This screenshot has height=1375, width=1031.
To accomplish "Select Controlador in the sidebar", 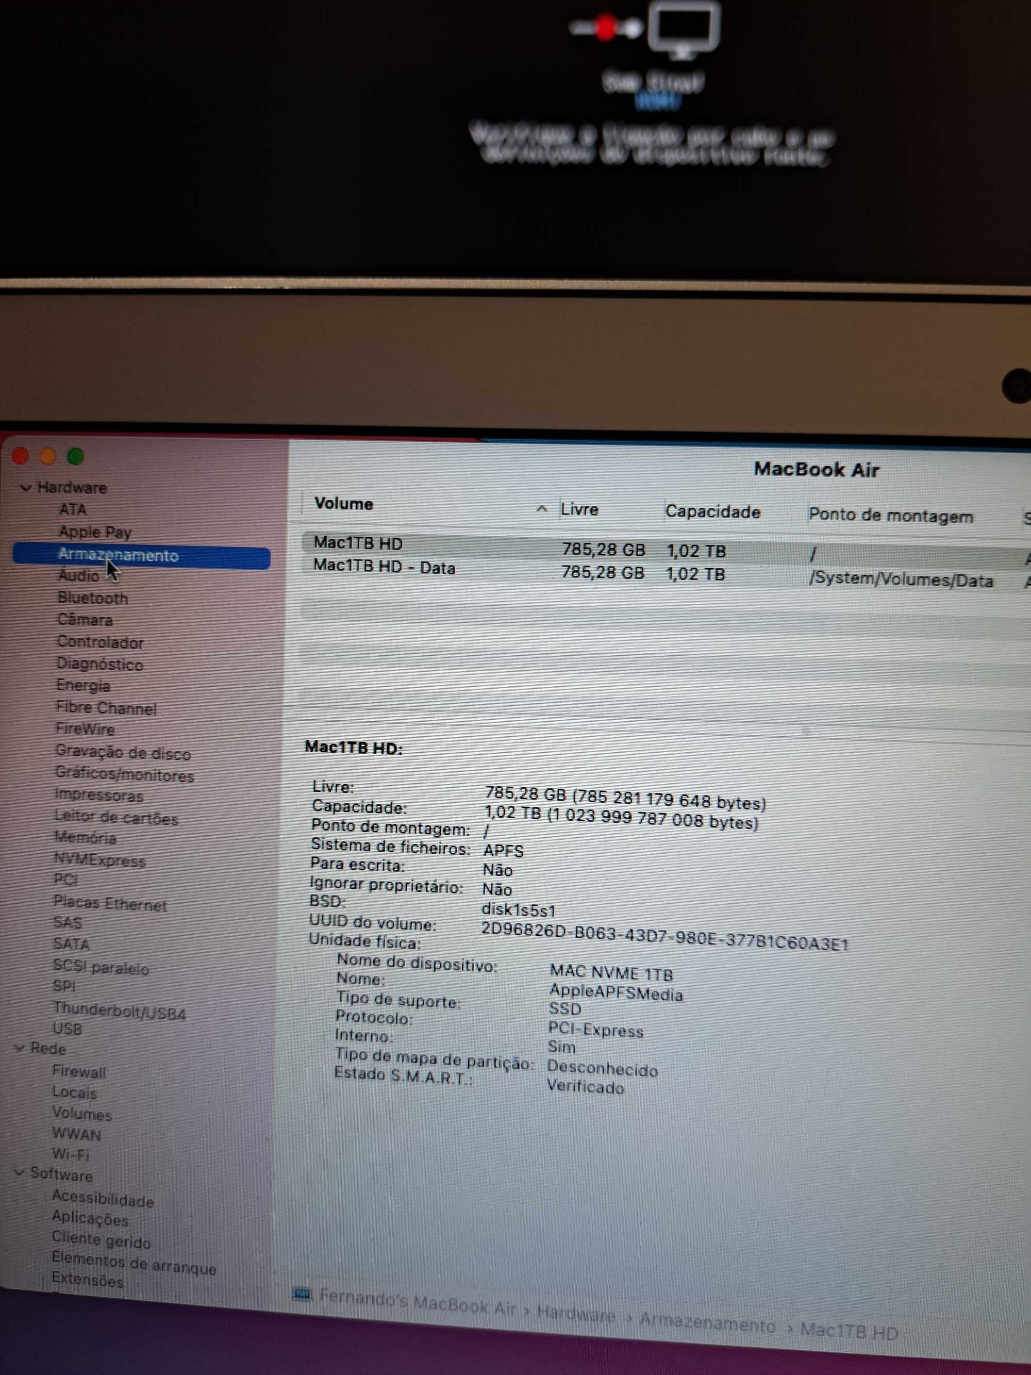I will (101, 642).
